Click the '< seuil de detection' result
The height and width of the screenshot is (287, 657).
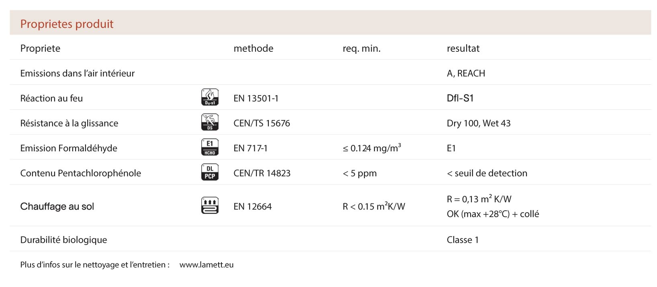click(x=487, y=173)
